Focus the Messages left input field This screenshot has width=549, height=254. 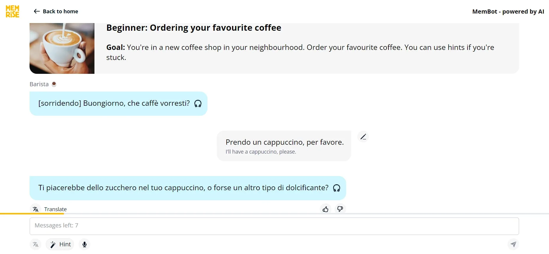[274, 226]
